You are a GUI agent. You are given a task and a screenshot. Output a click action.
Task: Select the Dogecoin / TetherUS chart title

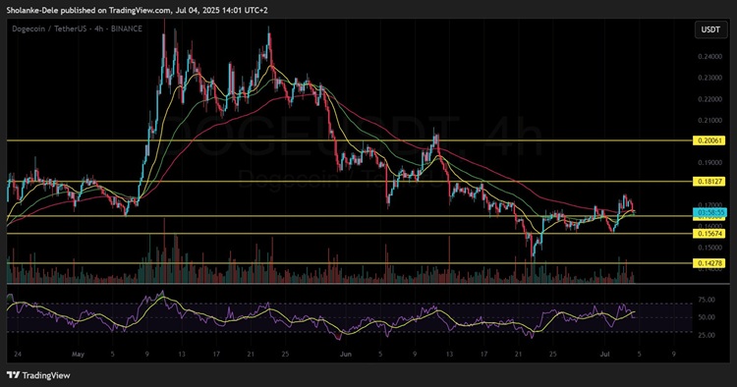(x=77, y=28)
